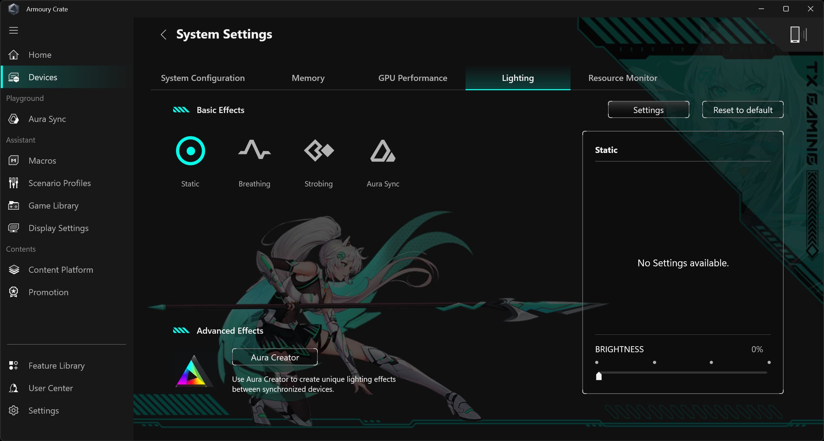
Task: Open Macros from the sidebar
Action: click(x=42, y=161)
